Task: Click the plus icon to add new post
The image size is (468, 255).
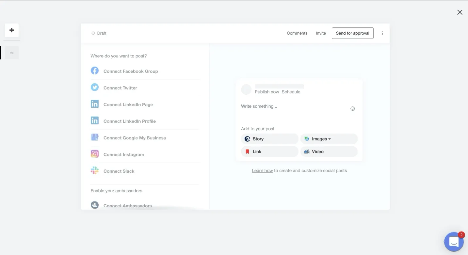Action: tap(12, 30)
